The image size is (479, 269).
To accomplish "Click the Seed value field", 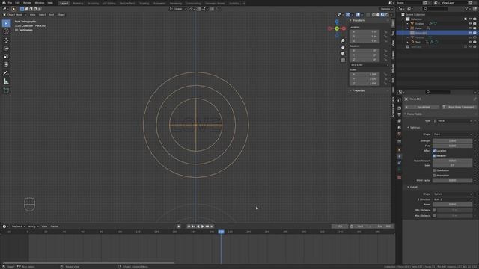I will tap(452, 165).
